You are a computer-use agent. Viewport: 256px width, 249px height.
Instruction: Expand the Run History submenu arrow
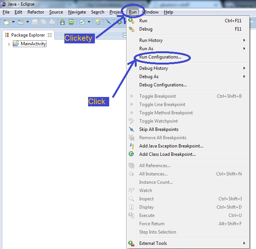coord(244,40)
